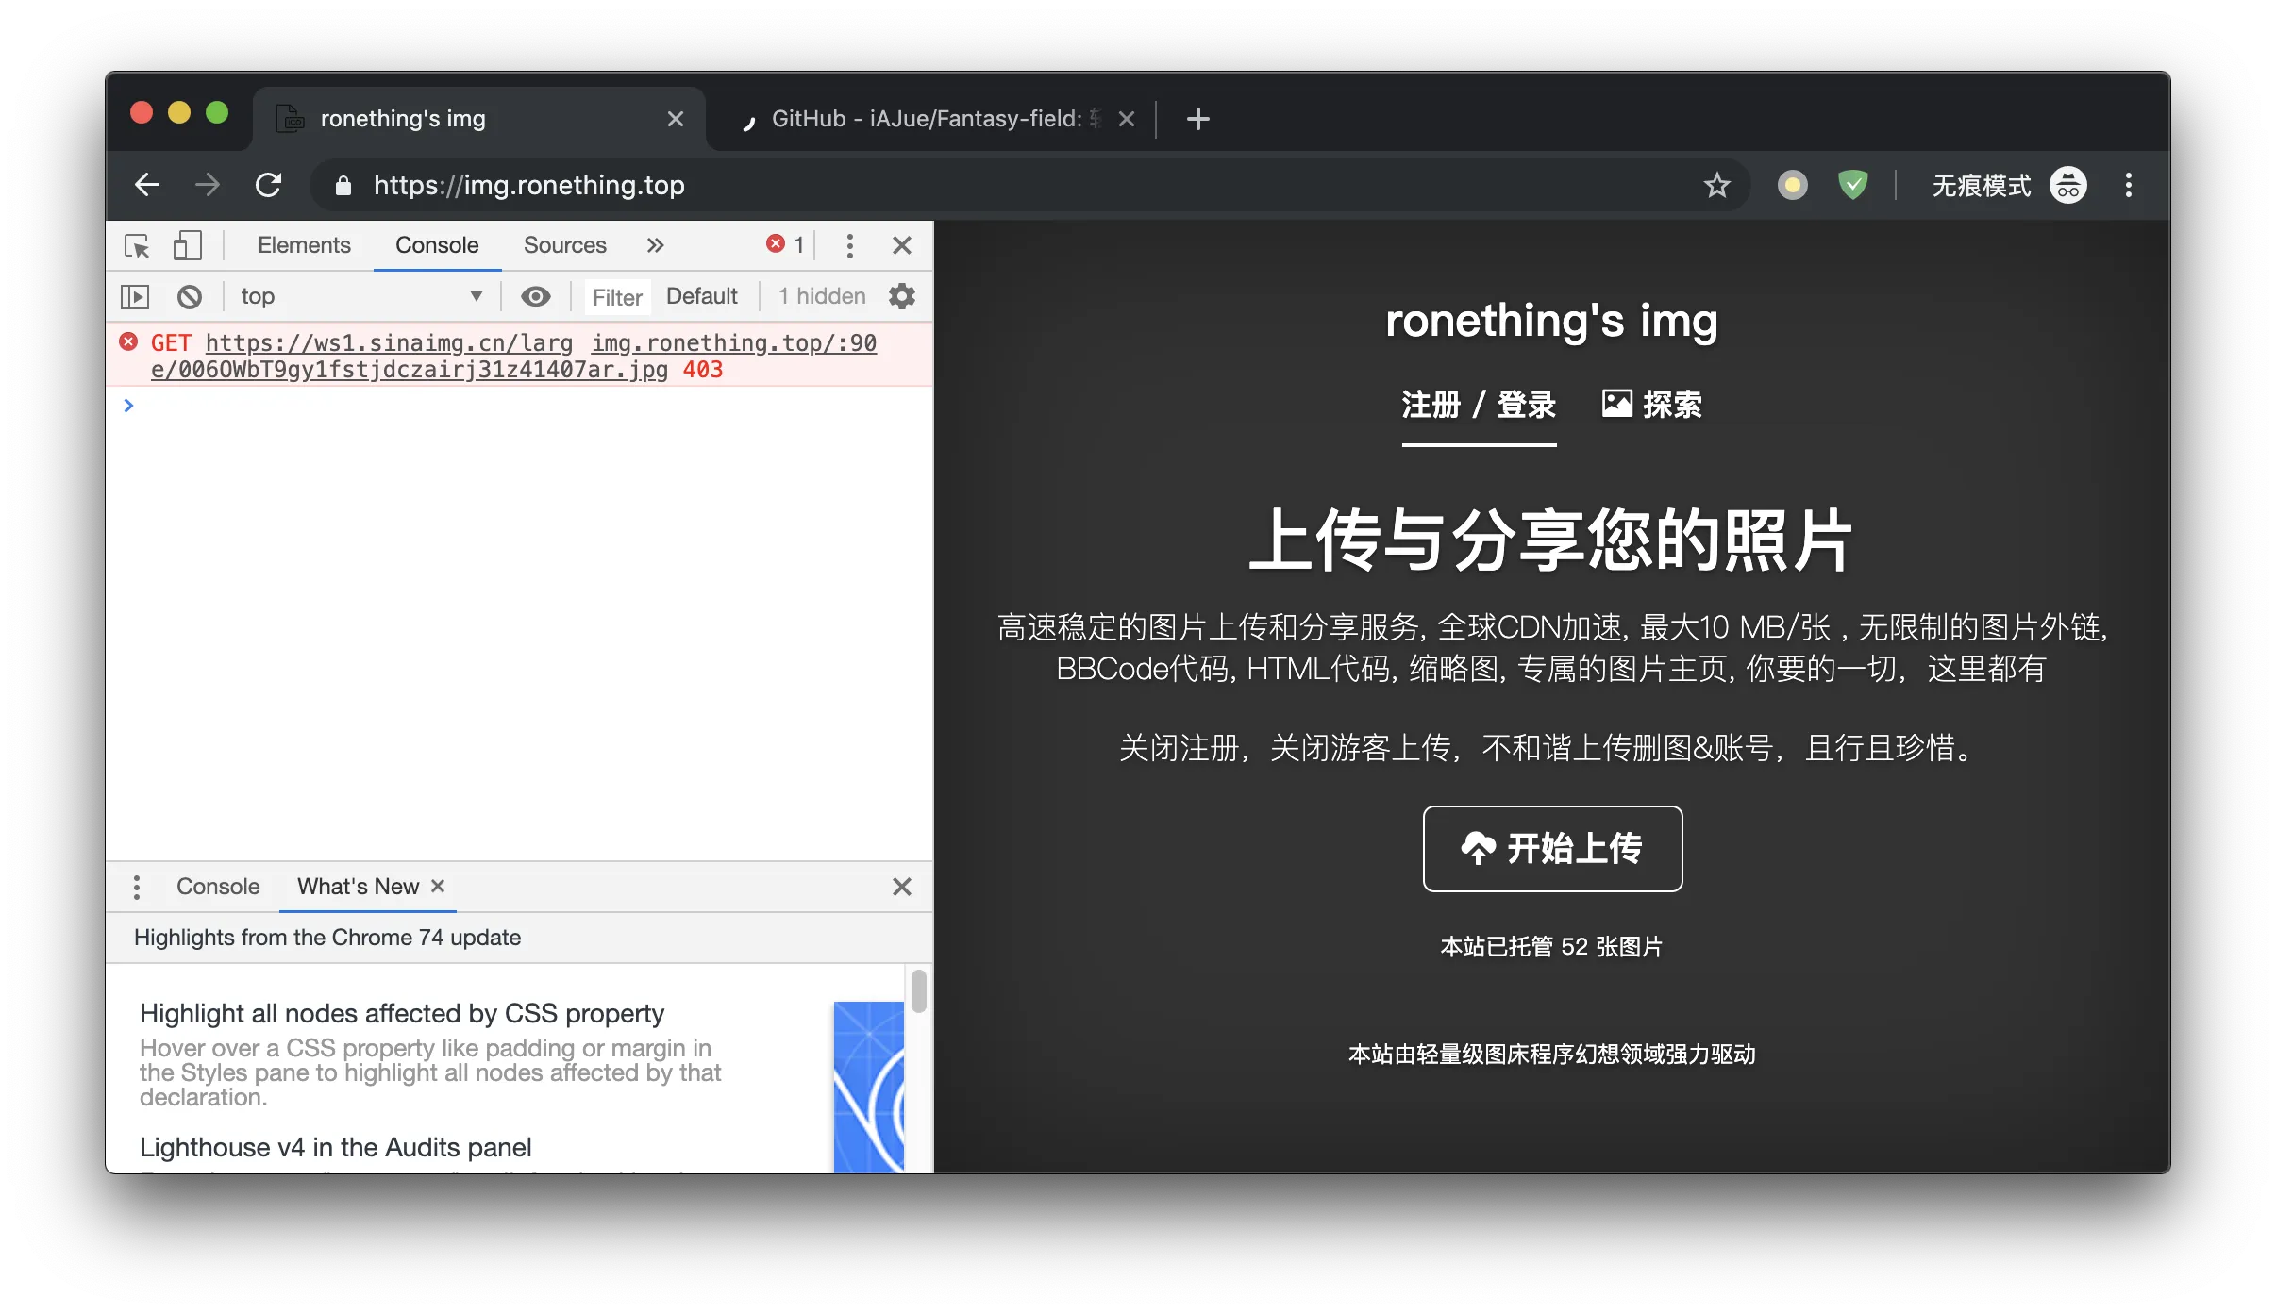Click the macOS green fullscreen button
Image resolution: width=2276 pixels, height=1313 pixels.
pos(217,113)
